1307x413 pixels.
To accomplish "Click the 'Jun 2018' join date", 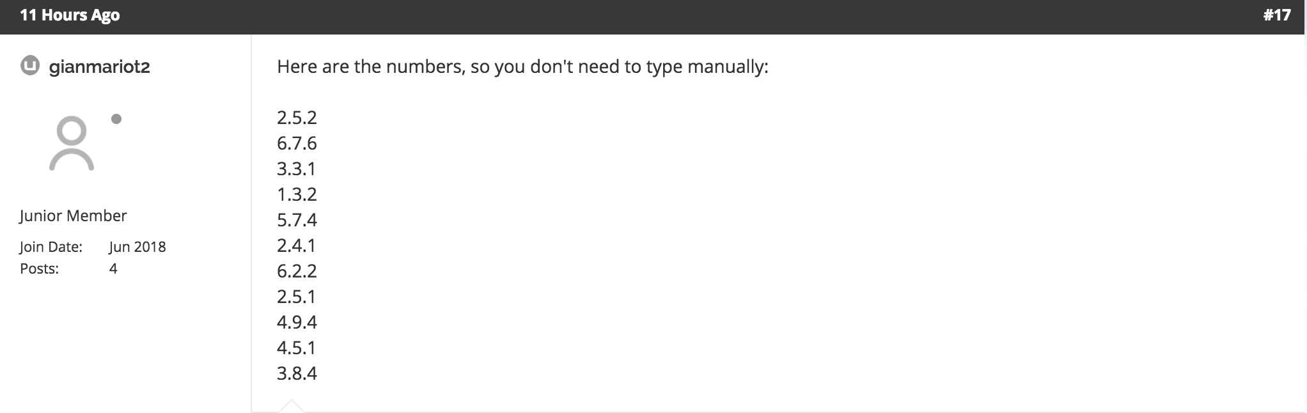I will pyautogui.click(x=137, y=247).
